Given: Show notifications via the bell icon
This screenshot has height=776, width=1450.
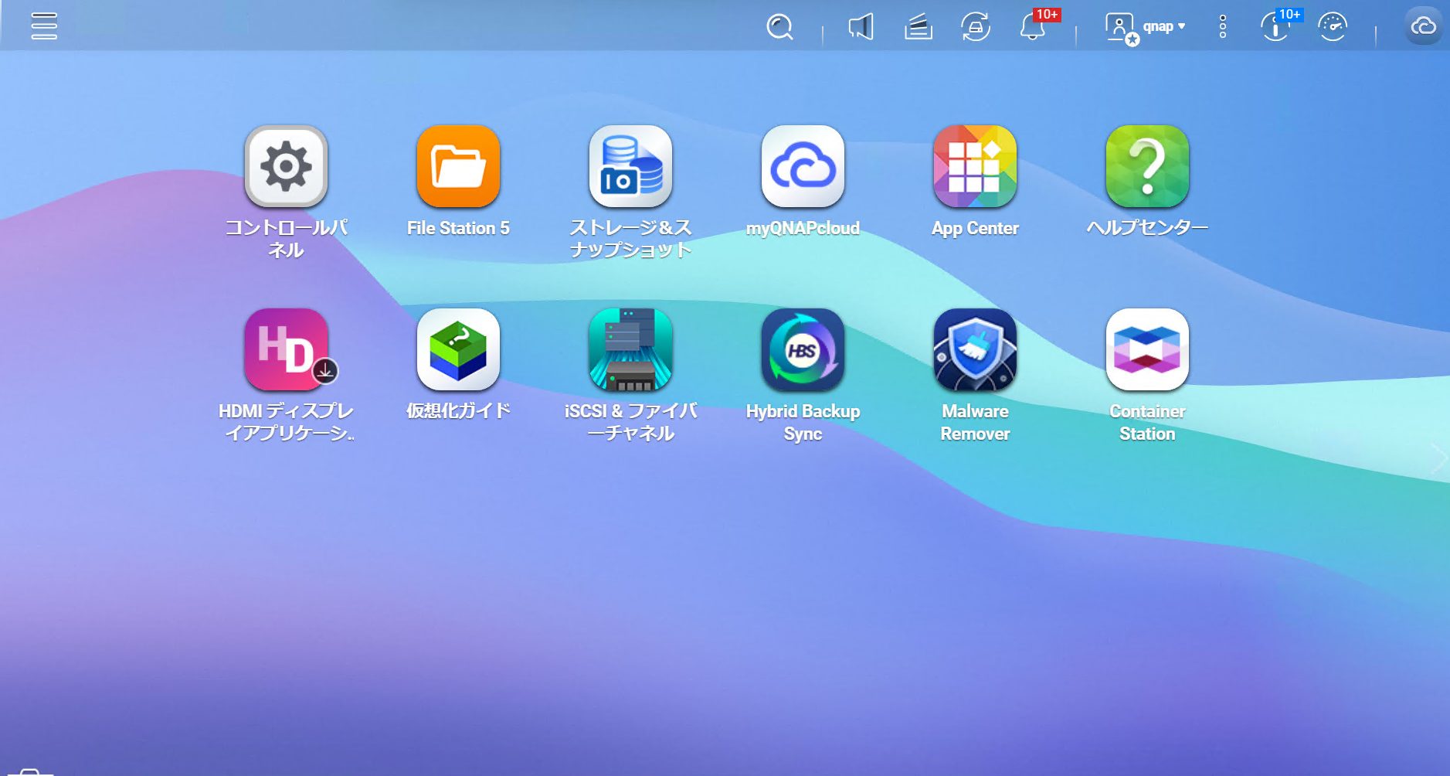Looking at the screenshot, I should coord(1033,27).
